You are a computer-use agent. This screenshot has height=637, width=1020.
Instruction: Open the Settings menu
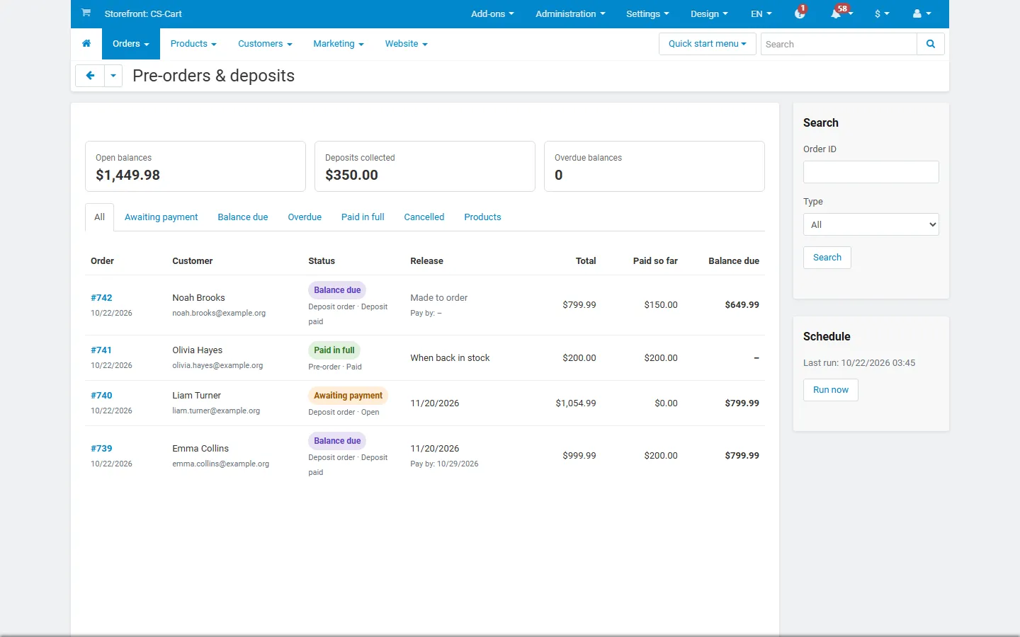(x=647, y=13)
